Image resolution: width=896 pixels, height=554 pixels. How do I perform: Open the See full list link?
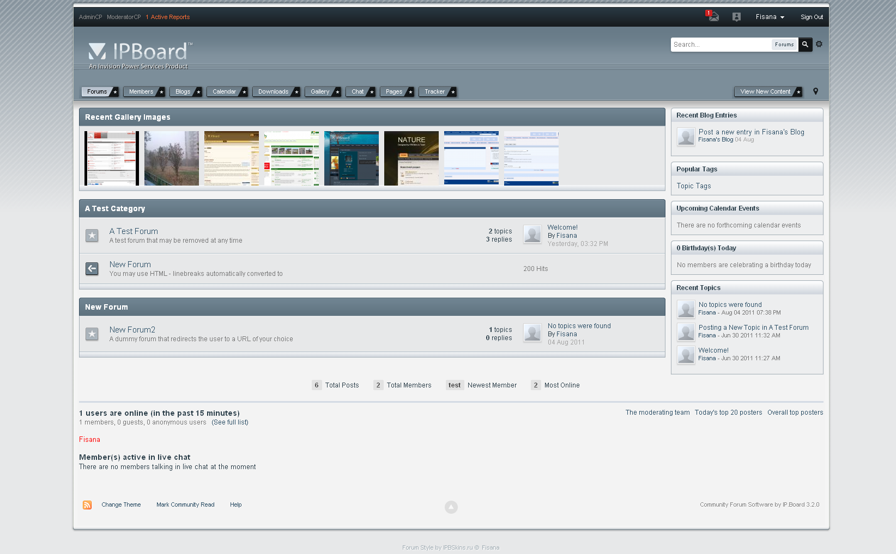click(230, 422)
